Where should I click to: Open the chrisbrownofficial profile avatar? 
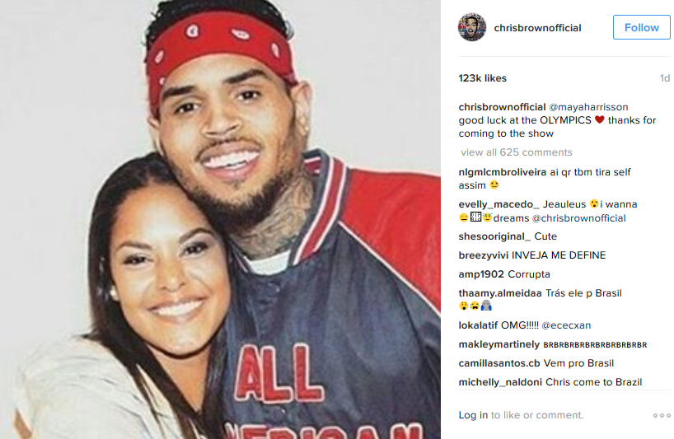(472, 27)
